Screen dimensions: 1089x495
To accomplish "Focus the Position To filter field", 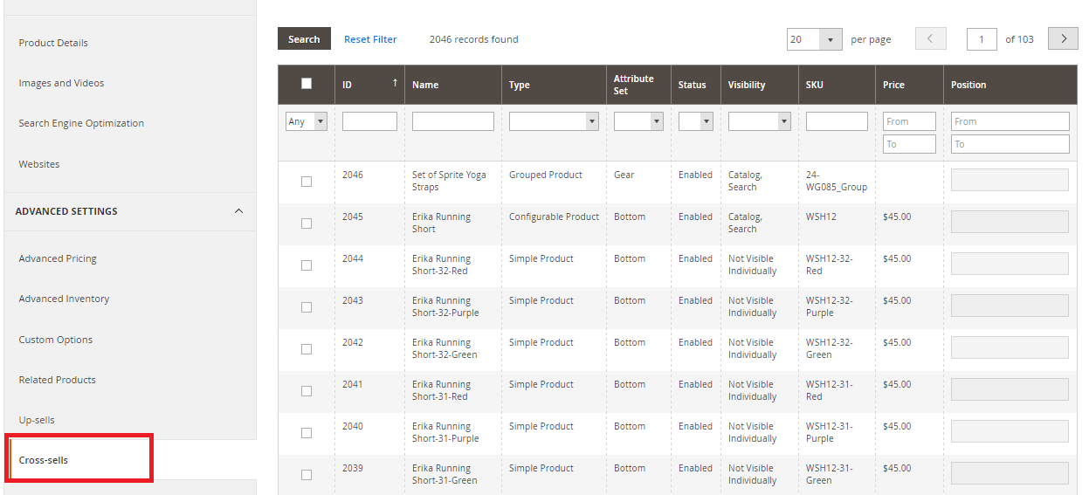I will (x=1010, y=144).
